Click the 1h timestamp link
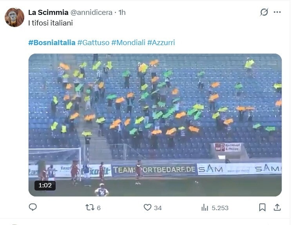The width and height of the screenshot is (304, 225). click(x=122, y=13)
